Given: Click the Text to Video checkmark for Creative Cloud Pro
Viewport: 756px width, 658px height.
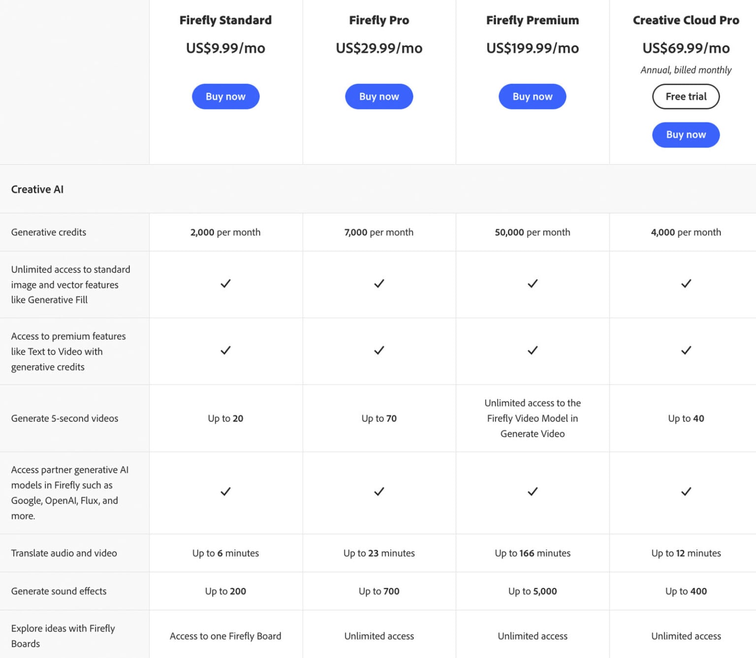Looking at the screenshot, I should click(686, 351).
